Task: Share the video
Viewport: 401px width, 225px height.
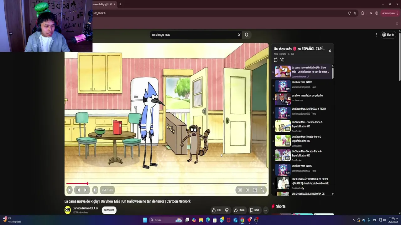Action: point(239,210)
